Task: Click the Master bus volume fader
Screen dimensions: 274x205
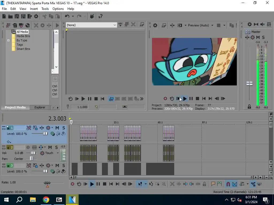Action: pos(249,83)
